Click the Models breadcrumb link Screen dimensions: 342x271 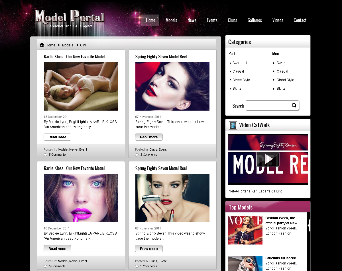coord(68,45)
